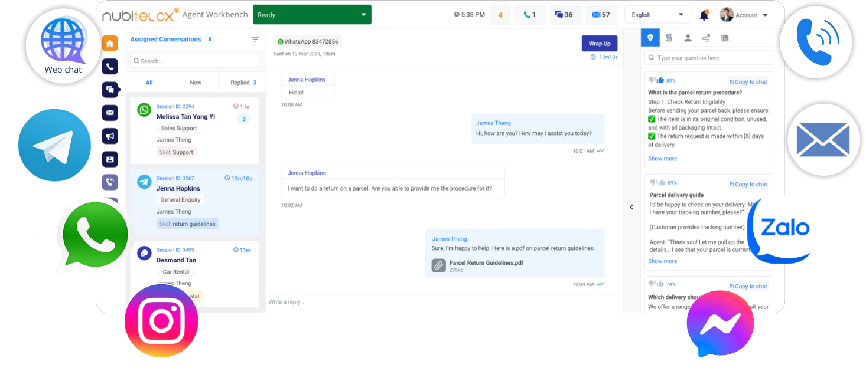Expand the Account menu

(744, 15)
